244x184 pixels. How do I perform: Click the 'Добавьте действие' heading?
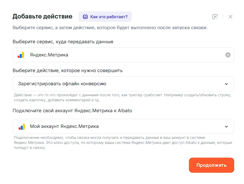pyautogui.click(x=43, y=16)
